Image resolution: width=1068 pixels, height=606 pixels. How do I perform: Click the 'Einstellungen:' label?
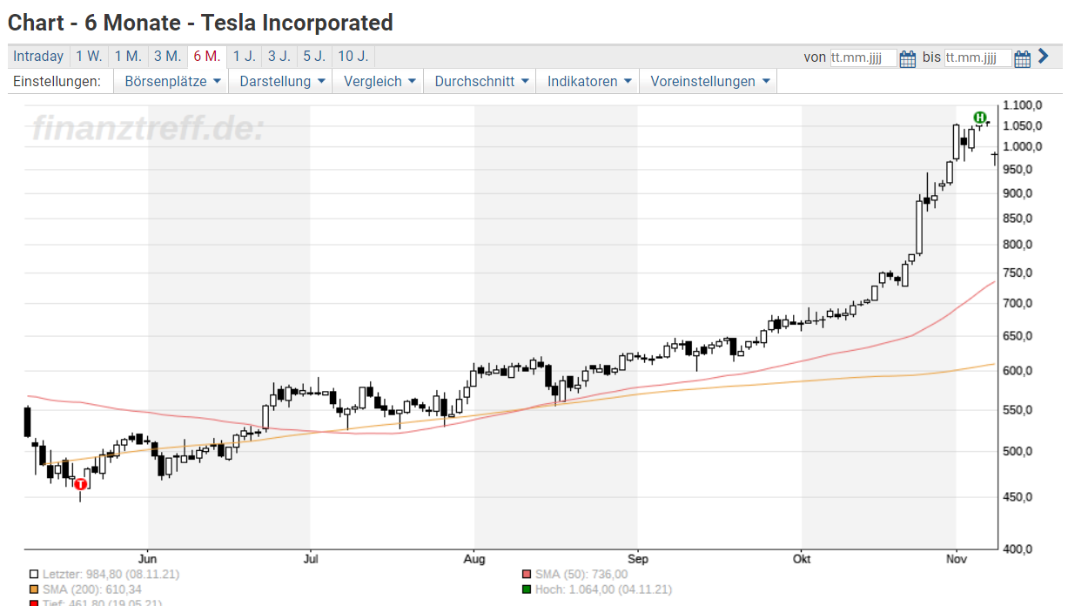pos(57,82)
